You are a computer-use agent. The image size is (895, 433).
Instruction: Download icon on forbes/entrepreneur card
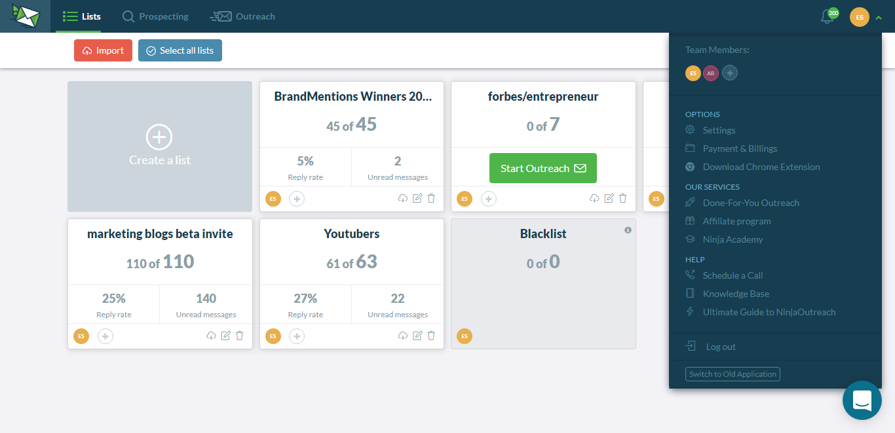click(594, 198)
